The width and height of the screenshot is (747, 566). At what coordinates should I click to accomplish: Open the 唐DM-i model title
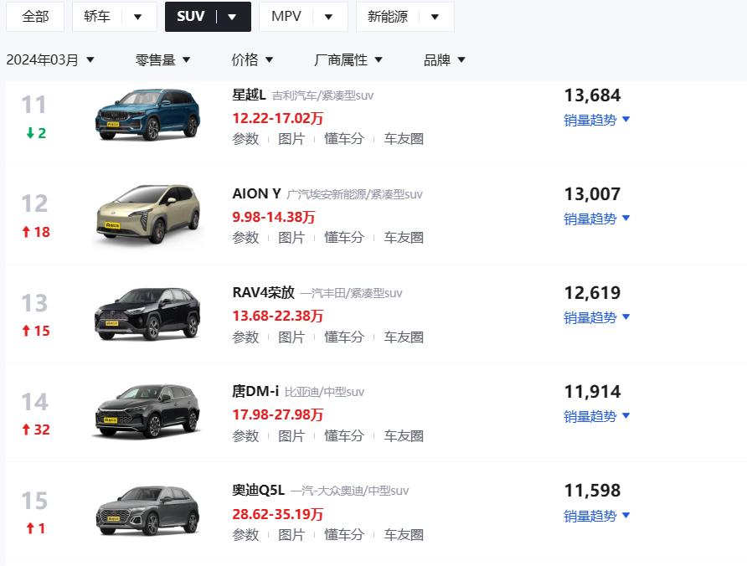255,392
